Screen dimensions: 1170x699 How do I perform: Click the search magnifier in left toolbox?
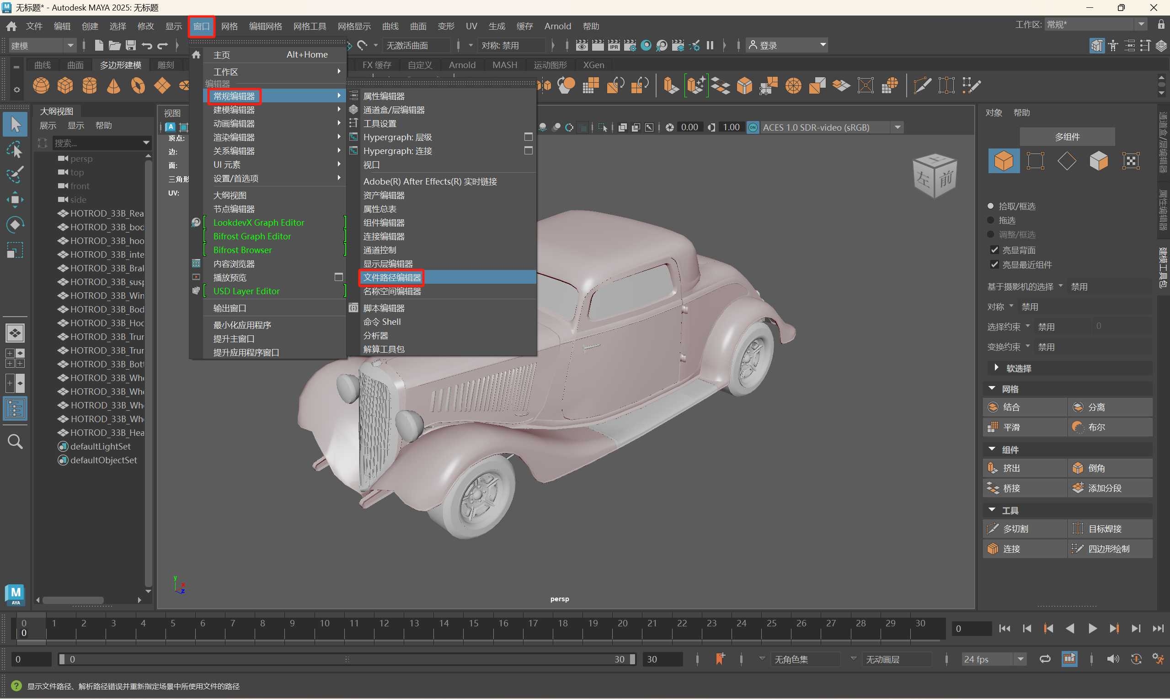coord(15,442)
